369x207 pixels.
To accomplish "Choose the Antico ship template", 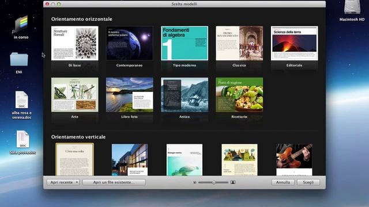I will tap(184, 94).
